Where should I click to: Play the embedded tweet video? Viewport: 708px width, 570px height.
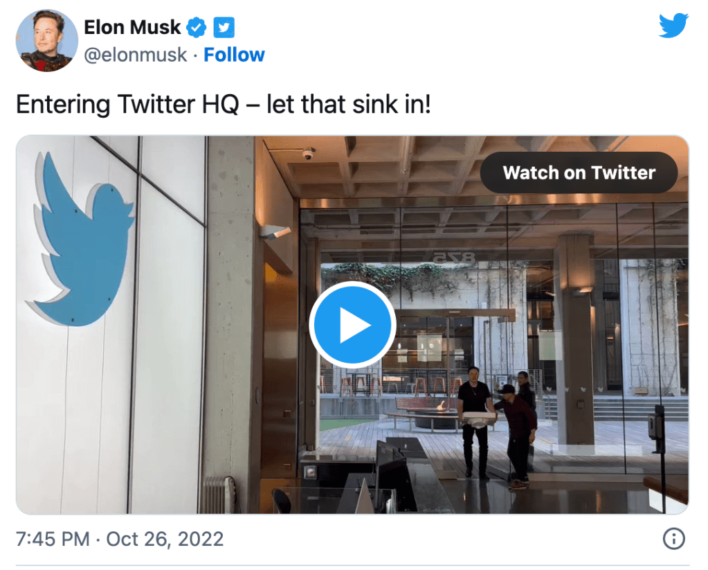[x=352, y=325]
